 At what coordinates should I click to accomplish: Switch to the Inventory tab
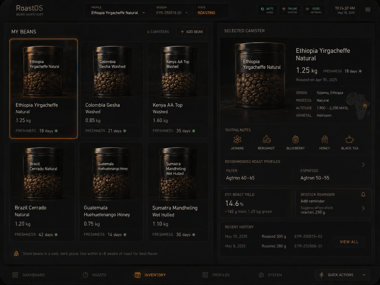[150, 275]
